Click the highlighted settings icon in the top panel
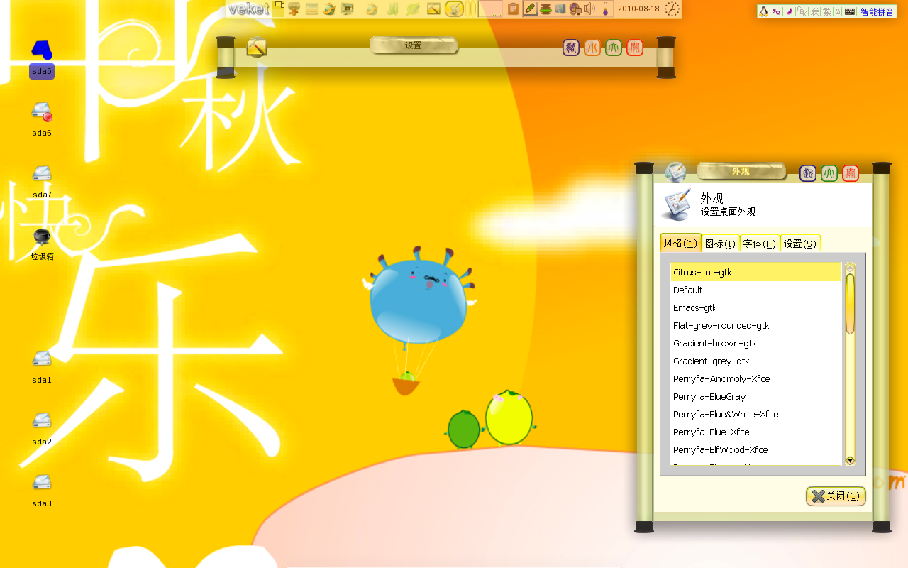This screenshot has height=568, width=908. (x=454, y=9)
